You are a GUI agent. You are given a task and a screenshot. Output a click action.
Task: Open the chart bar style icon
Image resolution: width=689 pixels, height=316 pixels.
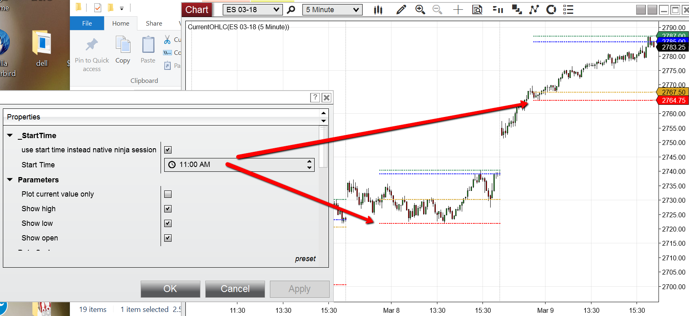tap(378, 10)
